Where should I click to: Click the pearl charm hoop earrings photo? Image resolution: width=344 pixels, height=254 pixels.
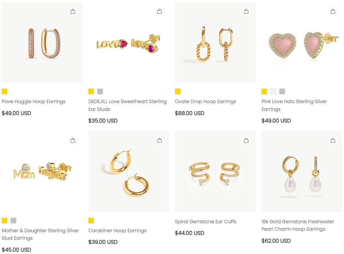click(302, 172)
